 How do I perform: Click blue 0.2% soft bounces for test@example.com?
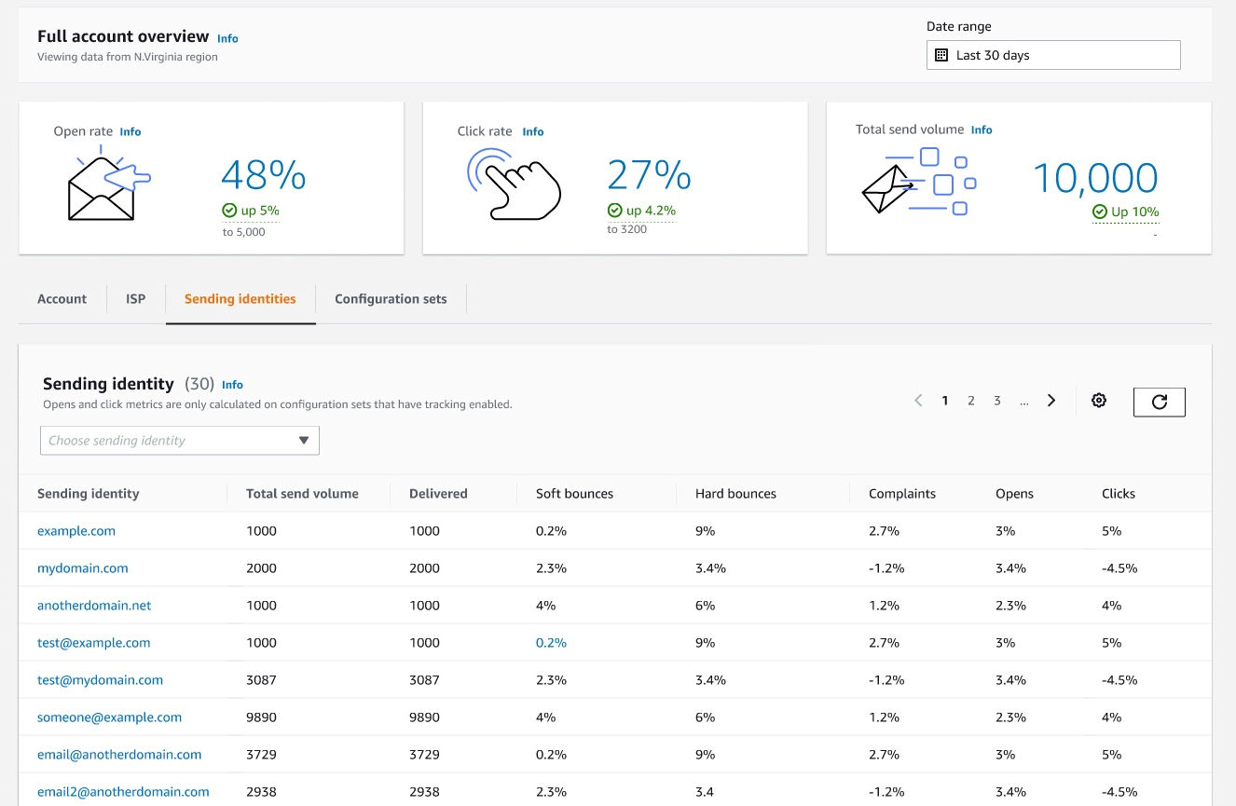tap(551, 643)
